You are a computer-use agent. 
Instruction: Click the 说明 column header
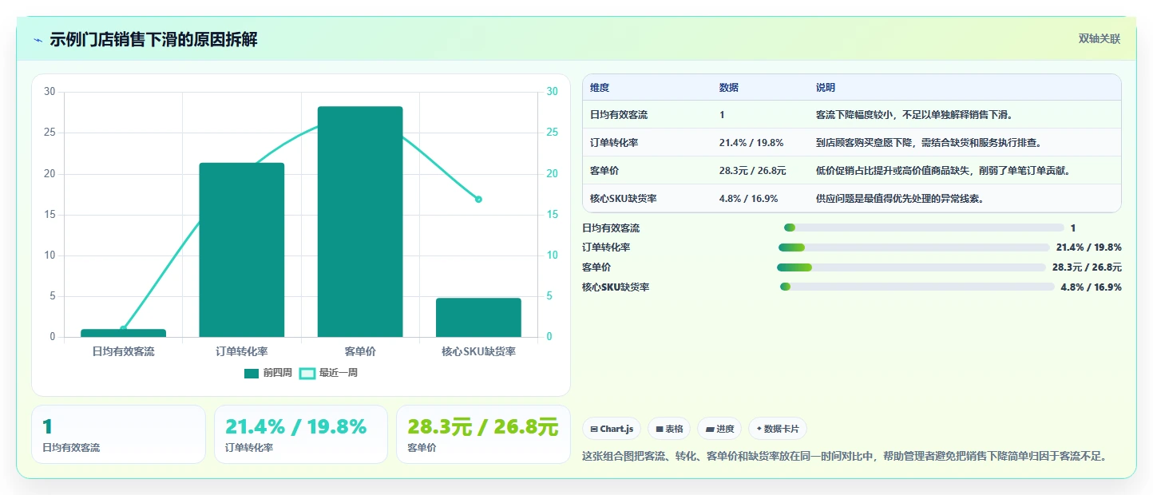point(826,87)
